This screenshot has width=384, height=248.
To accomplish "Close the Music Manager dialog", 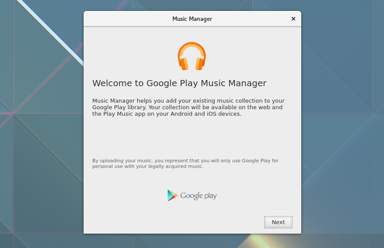I will click(x=293, y=19).
